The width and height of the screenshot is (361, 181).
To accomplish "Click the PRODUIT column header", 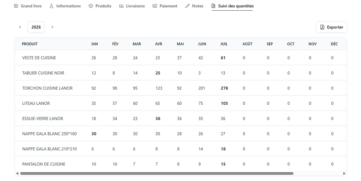I will pyautogui.click(x=30, y=44).
